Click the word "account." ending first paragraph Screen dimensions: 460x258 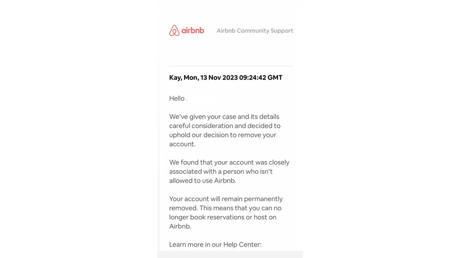[x=182, y=144]
